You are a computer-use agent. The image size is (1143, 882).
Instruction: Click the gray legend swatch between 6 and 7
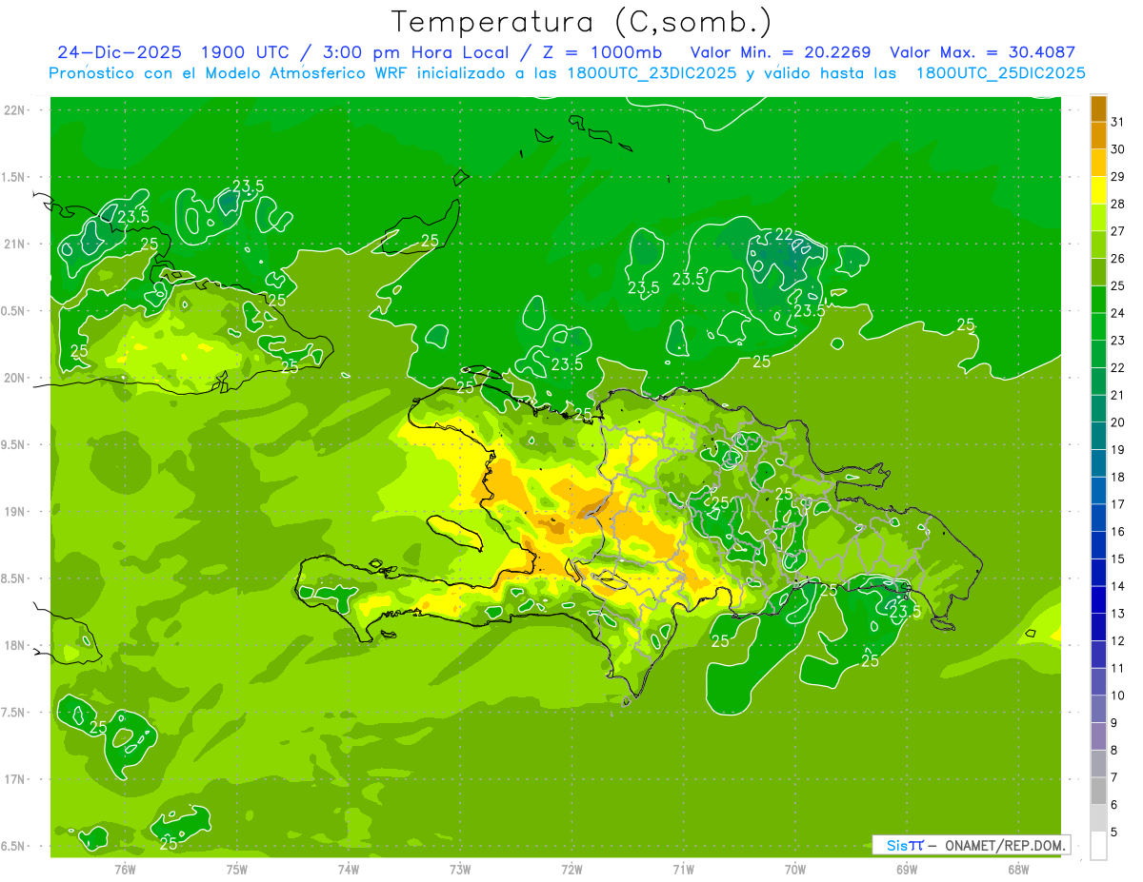pos(1098,791)
